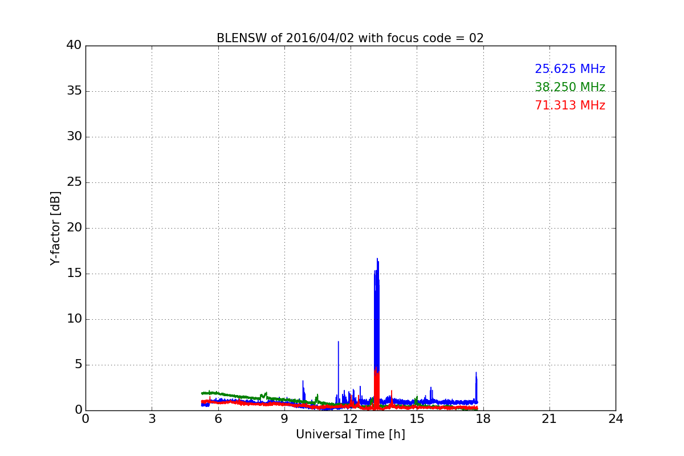Viewport: 684px width, 456px height.
Task: Select the 25.625 MHz legend label
Action: coord(570,69)
